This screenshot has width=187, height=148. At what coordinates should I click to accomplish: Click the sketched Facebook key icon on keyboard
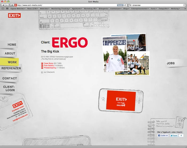42,26
